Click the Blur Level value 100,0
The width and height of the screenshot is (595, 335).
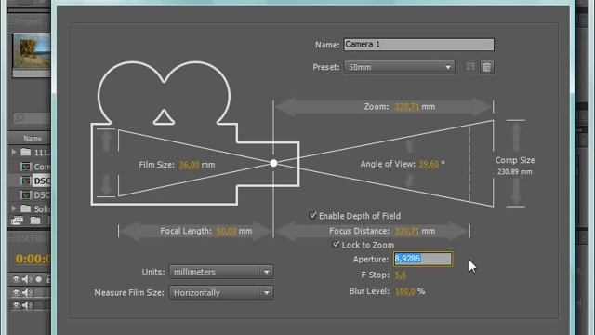click(405, 291)
